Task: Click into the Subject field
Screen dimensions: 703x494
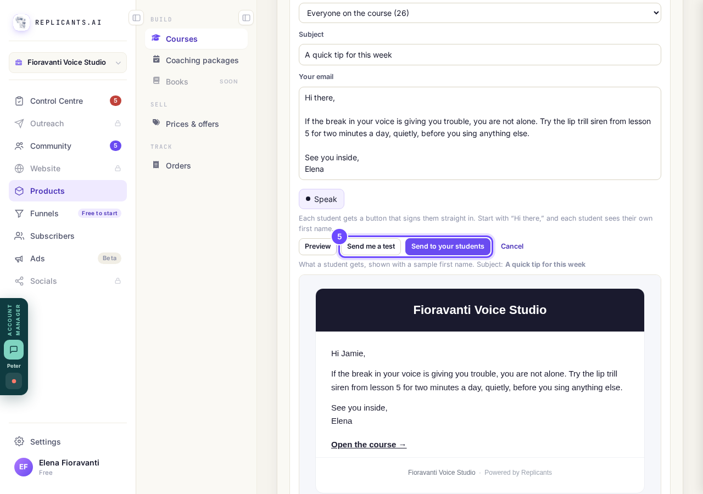Action: click(480, 55)
